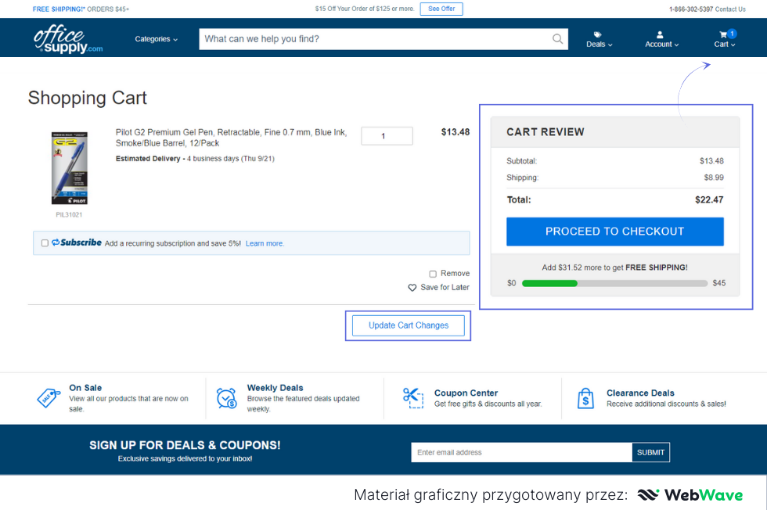This screenshot has width=767, height=510.
Task: Click the Coupon Center scissors icon
Action: [412, 397]
